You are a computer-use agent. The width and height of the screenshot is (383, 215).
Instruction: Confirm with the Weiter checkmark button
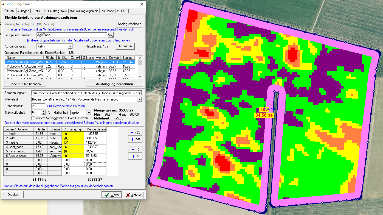click(111, 195)
